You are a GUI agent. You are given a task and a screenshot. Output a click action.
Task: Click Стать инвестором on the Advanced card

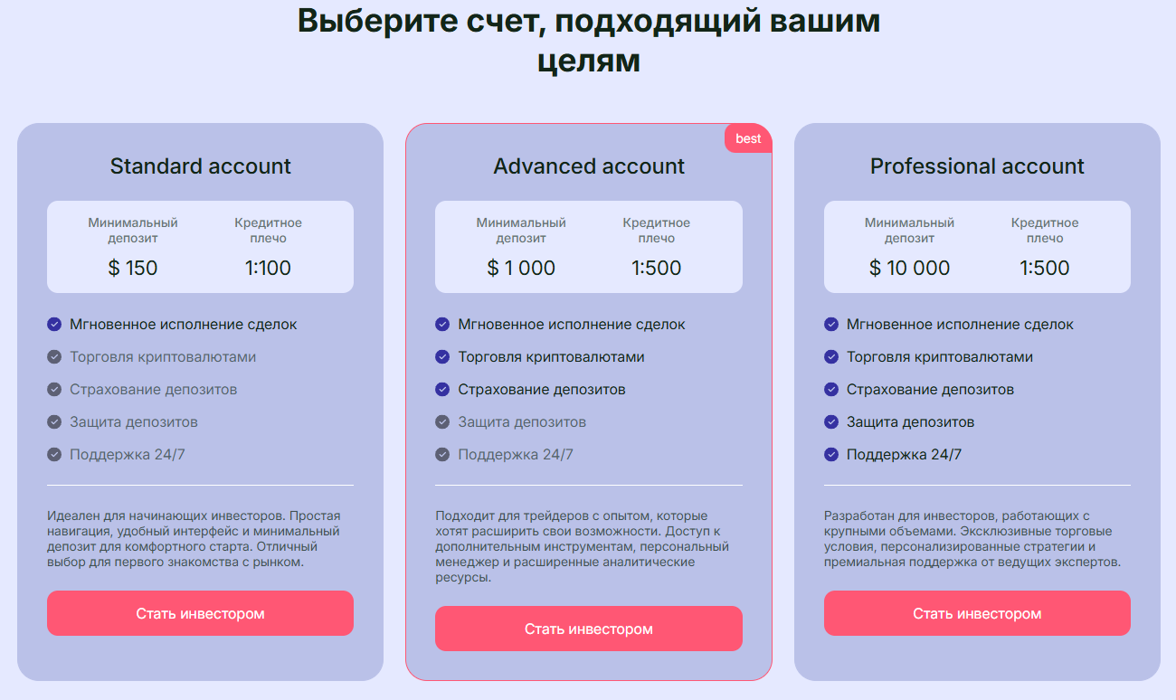coord(588,628)
